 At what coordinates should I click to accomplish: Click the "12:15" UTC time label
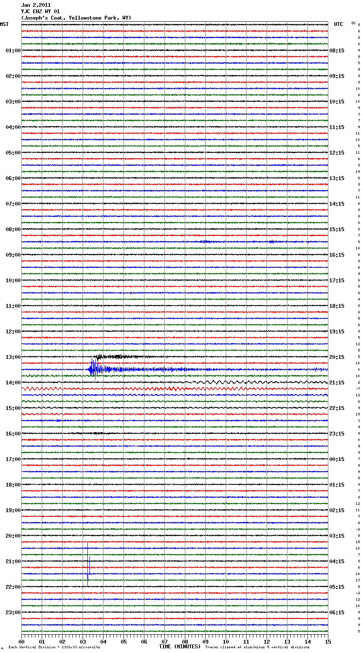(x=337, y=153)
